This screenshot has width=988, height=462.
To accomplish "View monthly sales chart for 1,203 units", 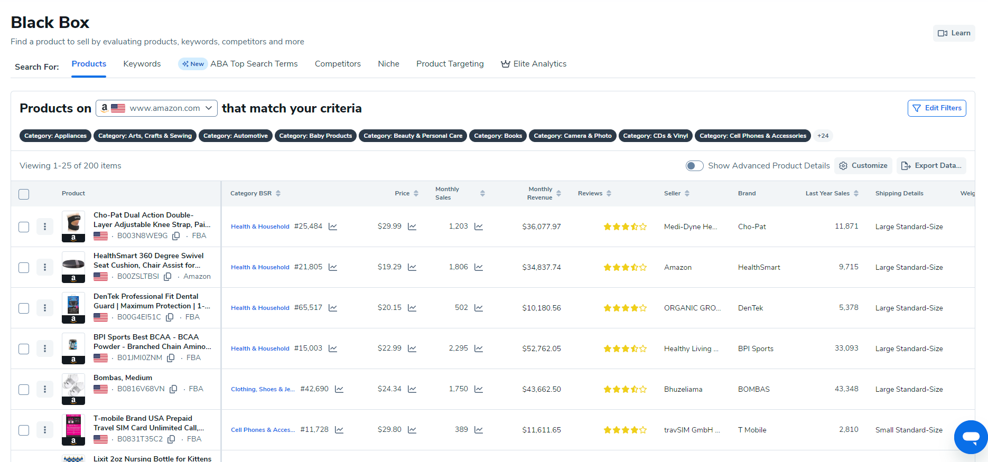I will tap(479, 227).
